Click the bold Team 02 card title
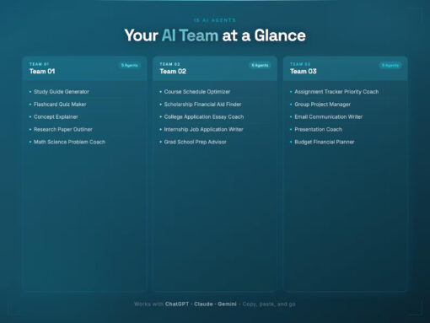Image resolution: width=430 pixels, height=323 pixels. [173, 72]
